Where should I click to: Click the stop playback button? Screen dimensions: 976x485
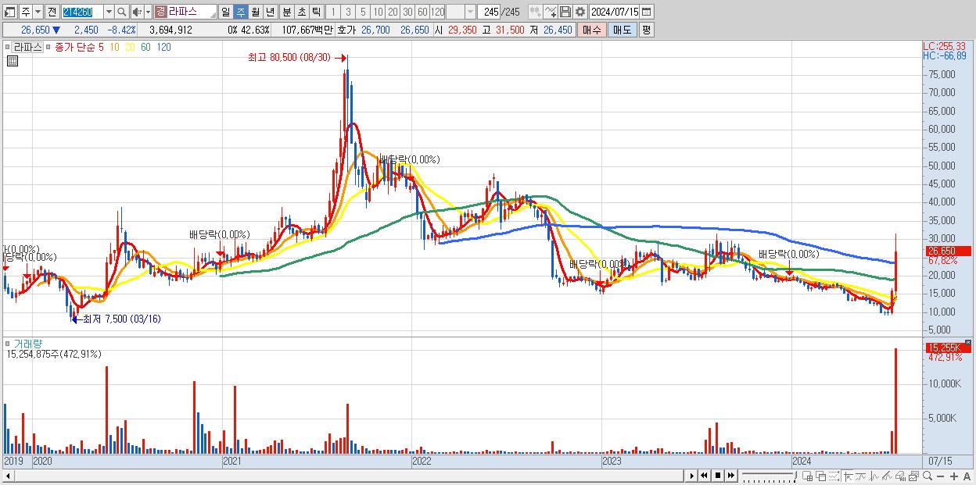[x=717, y=476]
